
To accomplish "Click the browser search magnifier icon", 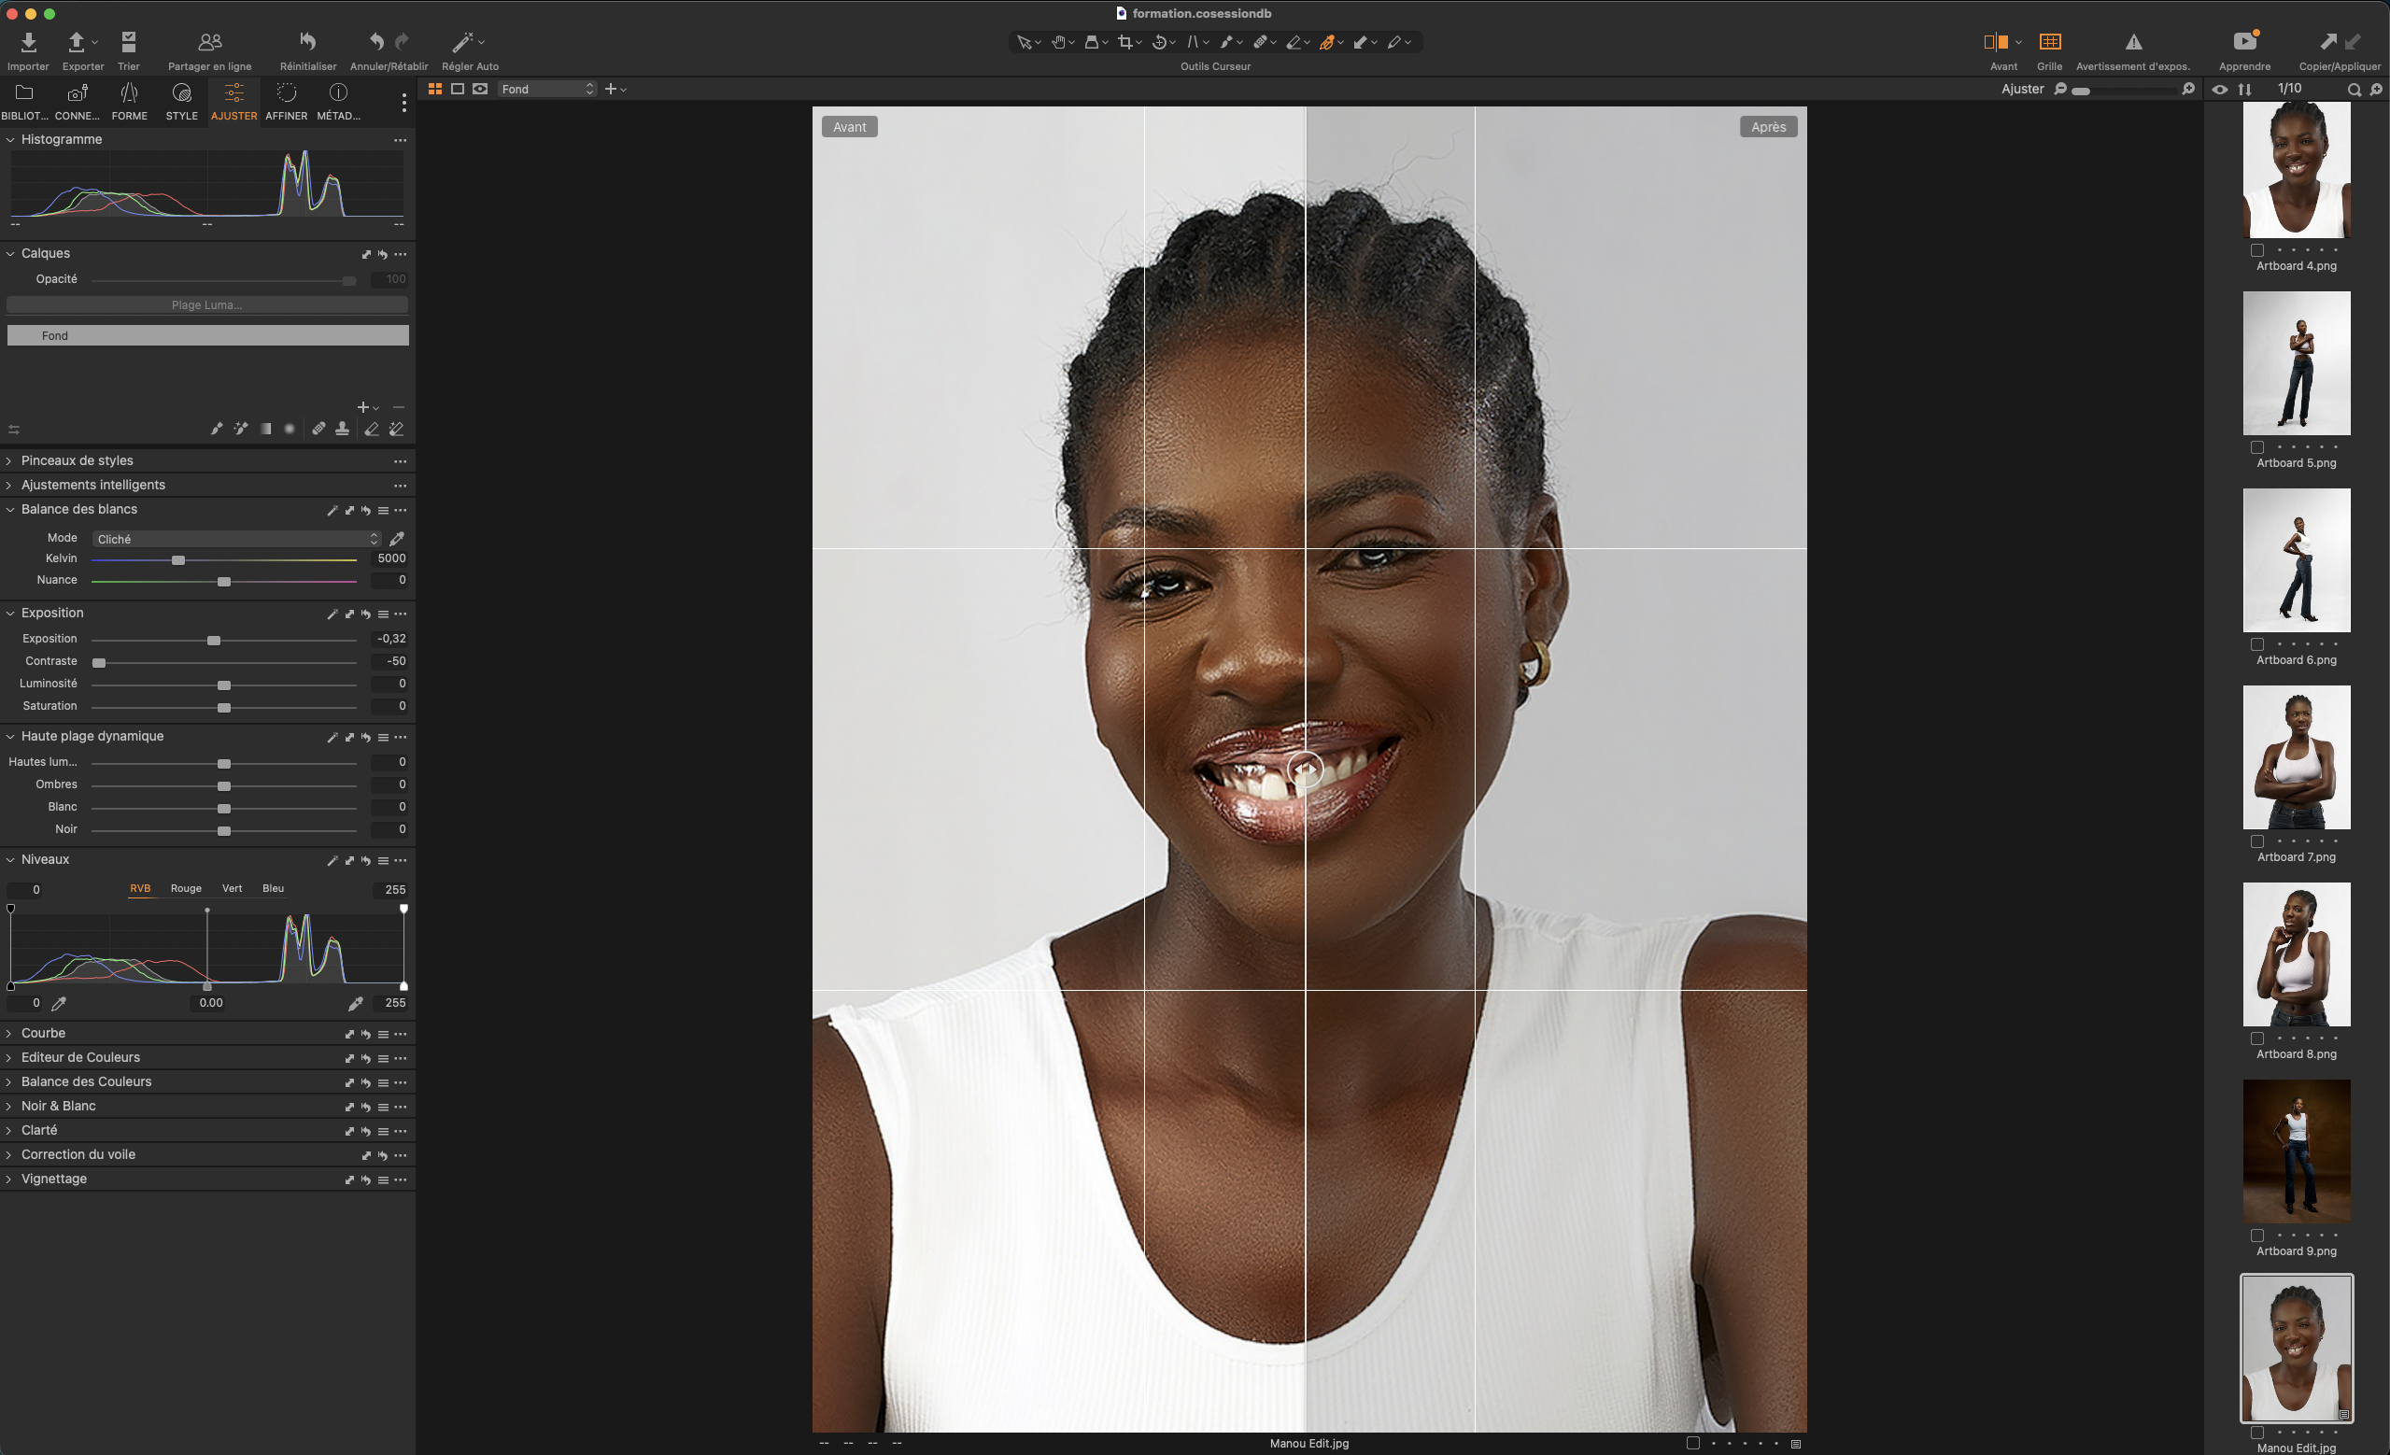I will [2355, 90].
